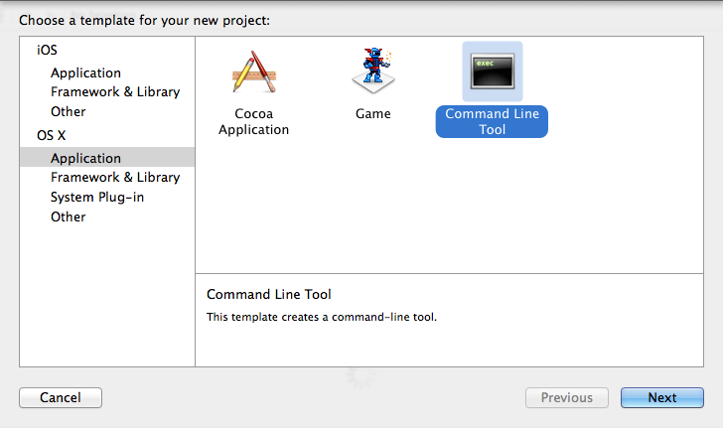Screen dimensions: 723x428
Task: Select Other under the iOS section
Action: 69,111
